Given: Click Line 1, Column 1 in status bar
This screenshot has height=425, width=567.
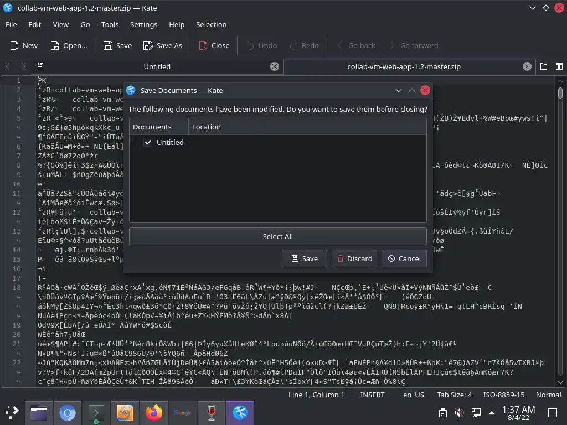Looking at the screenshot, I should click(x=316, y=395).
